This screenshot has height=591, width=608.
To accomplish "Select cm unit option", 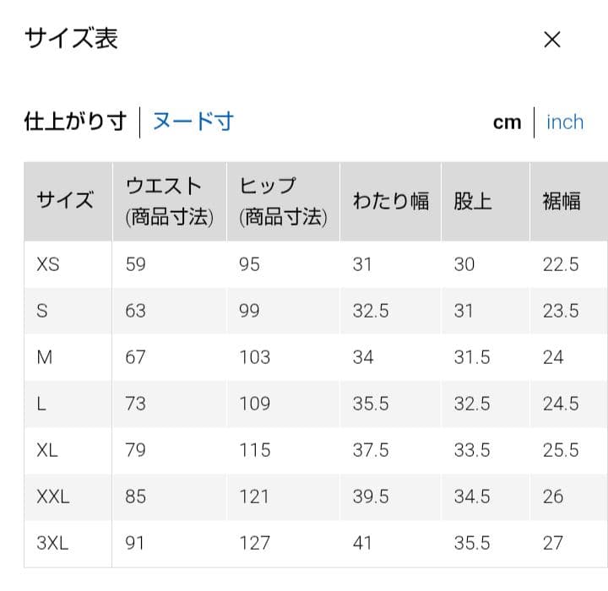I will point(507,122).
